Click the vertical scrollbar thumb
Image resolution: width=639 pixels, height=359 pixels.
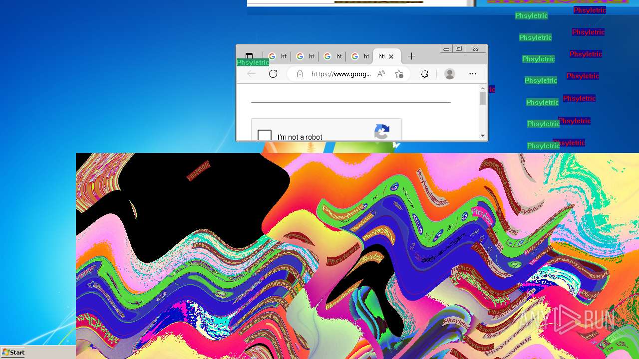(483, 98)
